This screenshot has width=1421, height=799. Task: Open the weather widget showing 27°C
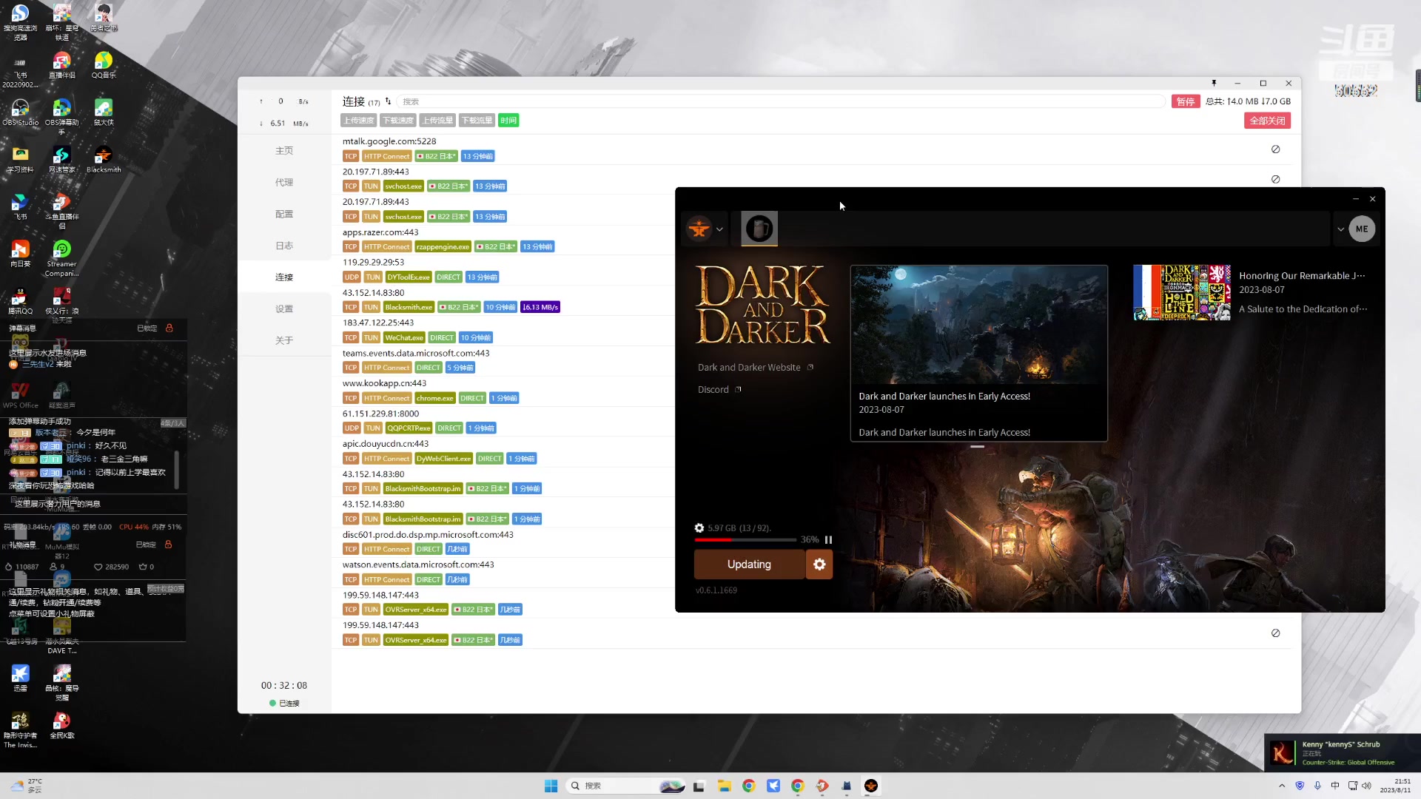[x=27, y=786]
